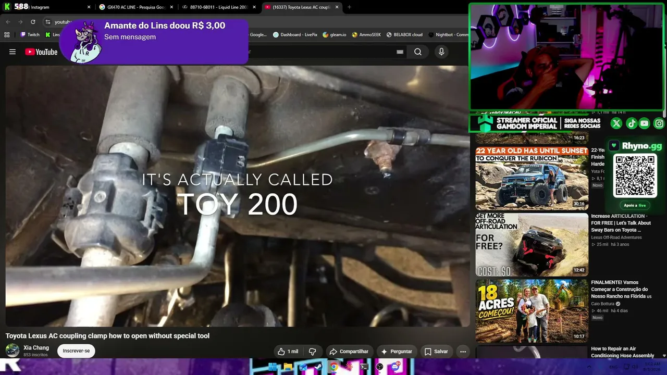
Task: Close the 88710-6B011 Liquid Line tab
Action: point(254,7)
